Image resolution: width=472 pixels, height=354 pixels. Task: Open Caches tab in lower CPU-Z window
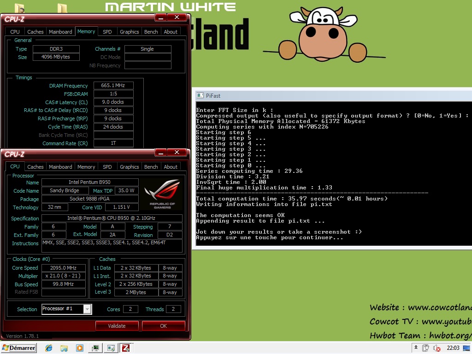35,167
